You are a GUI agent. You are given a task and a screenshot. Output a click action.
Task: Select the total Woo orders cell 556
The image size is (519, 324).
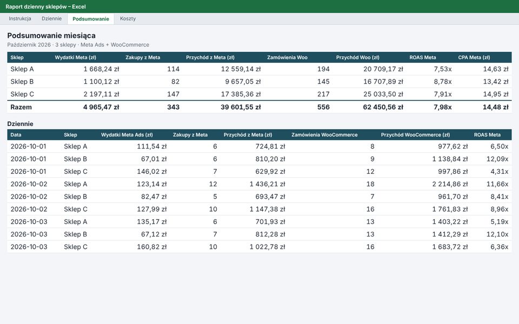tap(323, 107)
